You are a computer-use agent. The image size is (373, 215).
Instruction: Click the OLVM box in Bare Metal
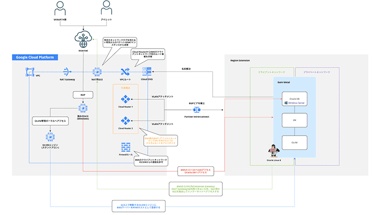coord(294,143)
